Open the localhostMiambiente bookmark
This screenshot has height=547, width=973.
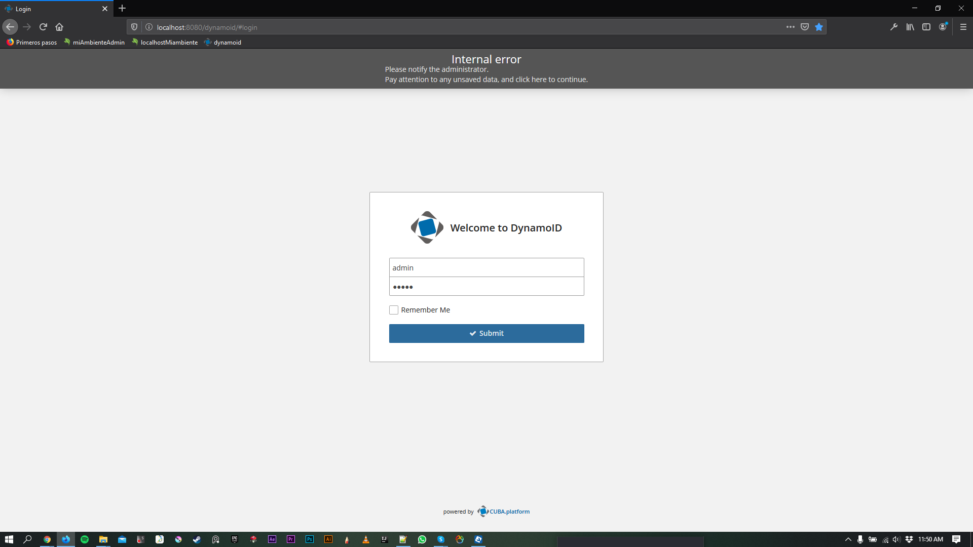(164, 42)
